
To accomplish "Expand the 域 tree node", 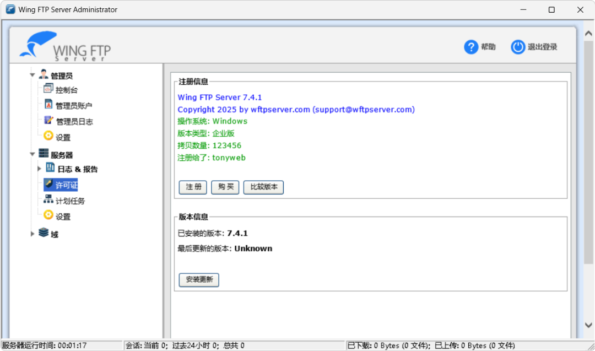I will (x=33, y=234).
